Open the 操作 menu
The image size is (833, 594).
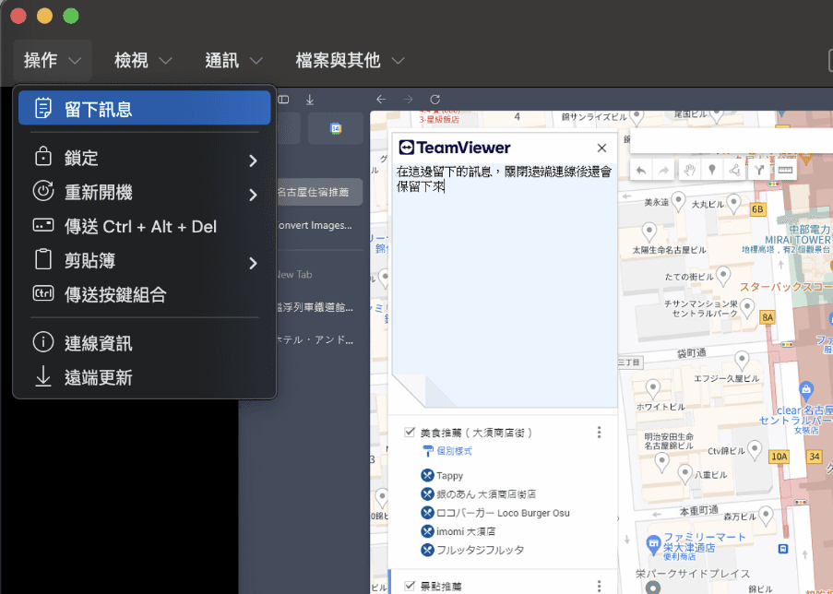click(x=53, y=61)
